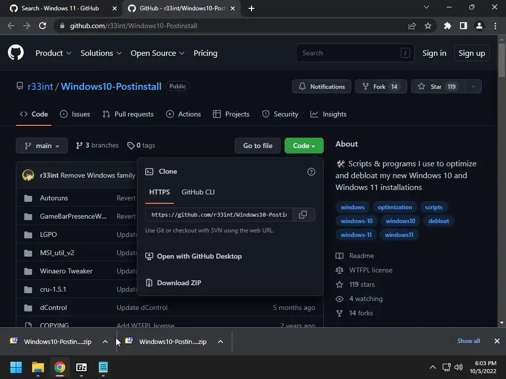This screenshot has width=506, height=379.
Task: Open the debloat topic tag
Action: click(x=439, y=221)
